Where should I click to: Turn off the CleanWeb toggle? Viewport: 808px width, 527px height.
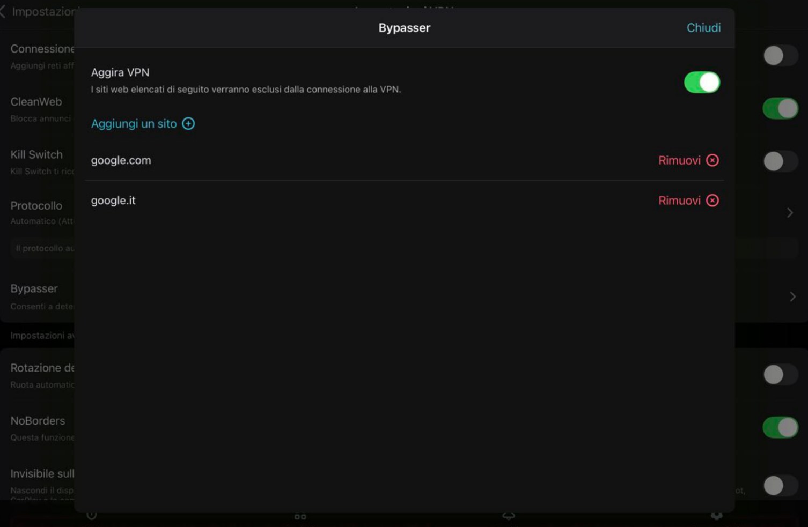coord(780,108)
